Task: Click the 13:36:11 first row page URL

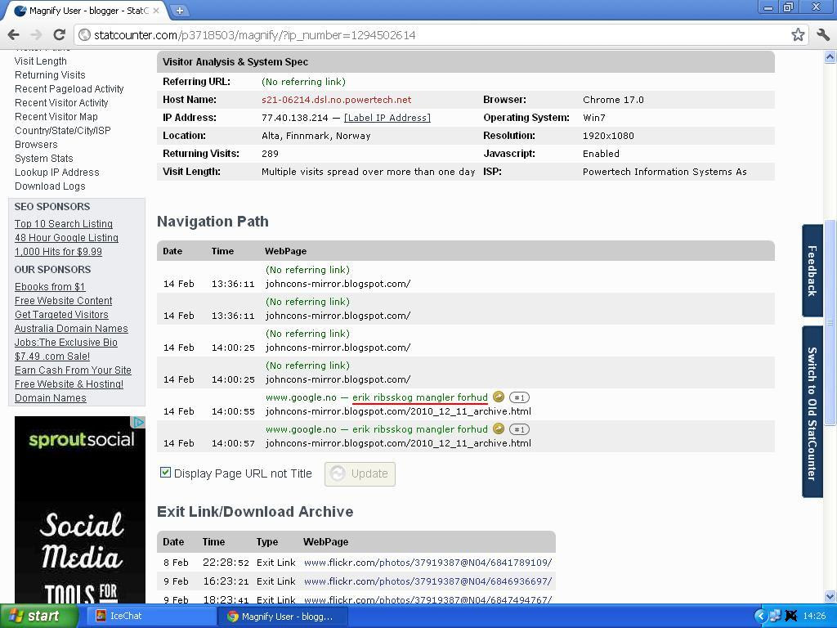Action: 338,284
